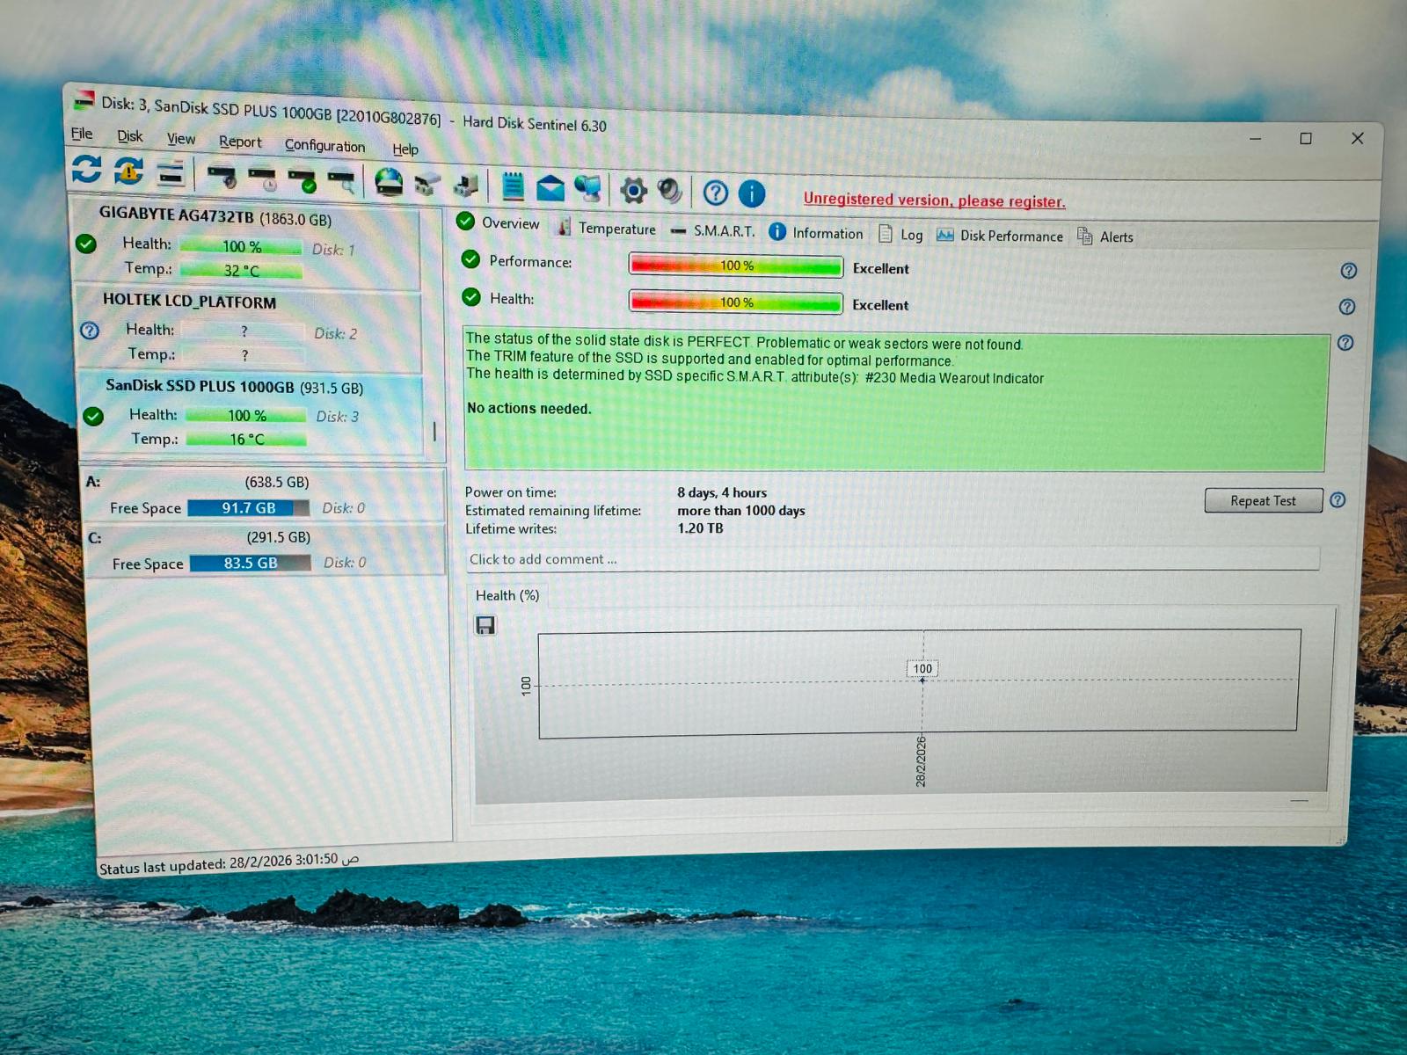Click the refresh icon with yellow warning

click(x=128, y=171)
